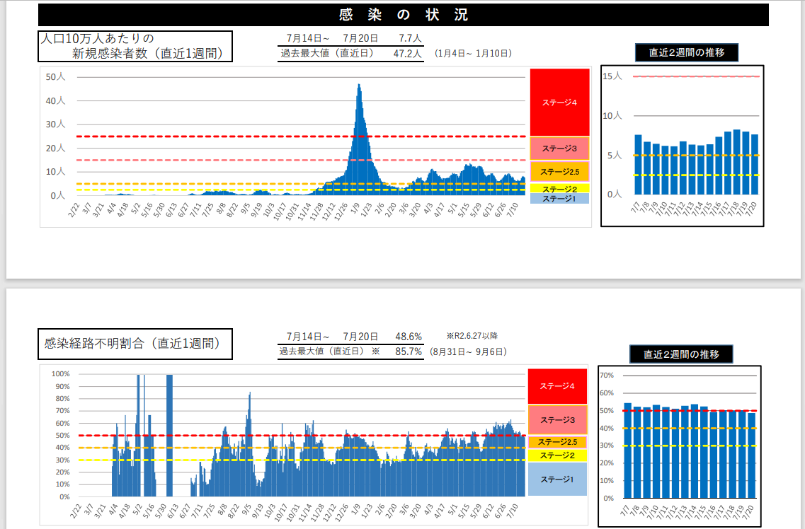
Task: Click the ※R2.6.27以降 note
Action: tap(476, 336)
